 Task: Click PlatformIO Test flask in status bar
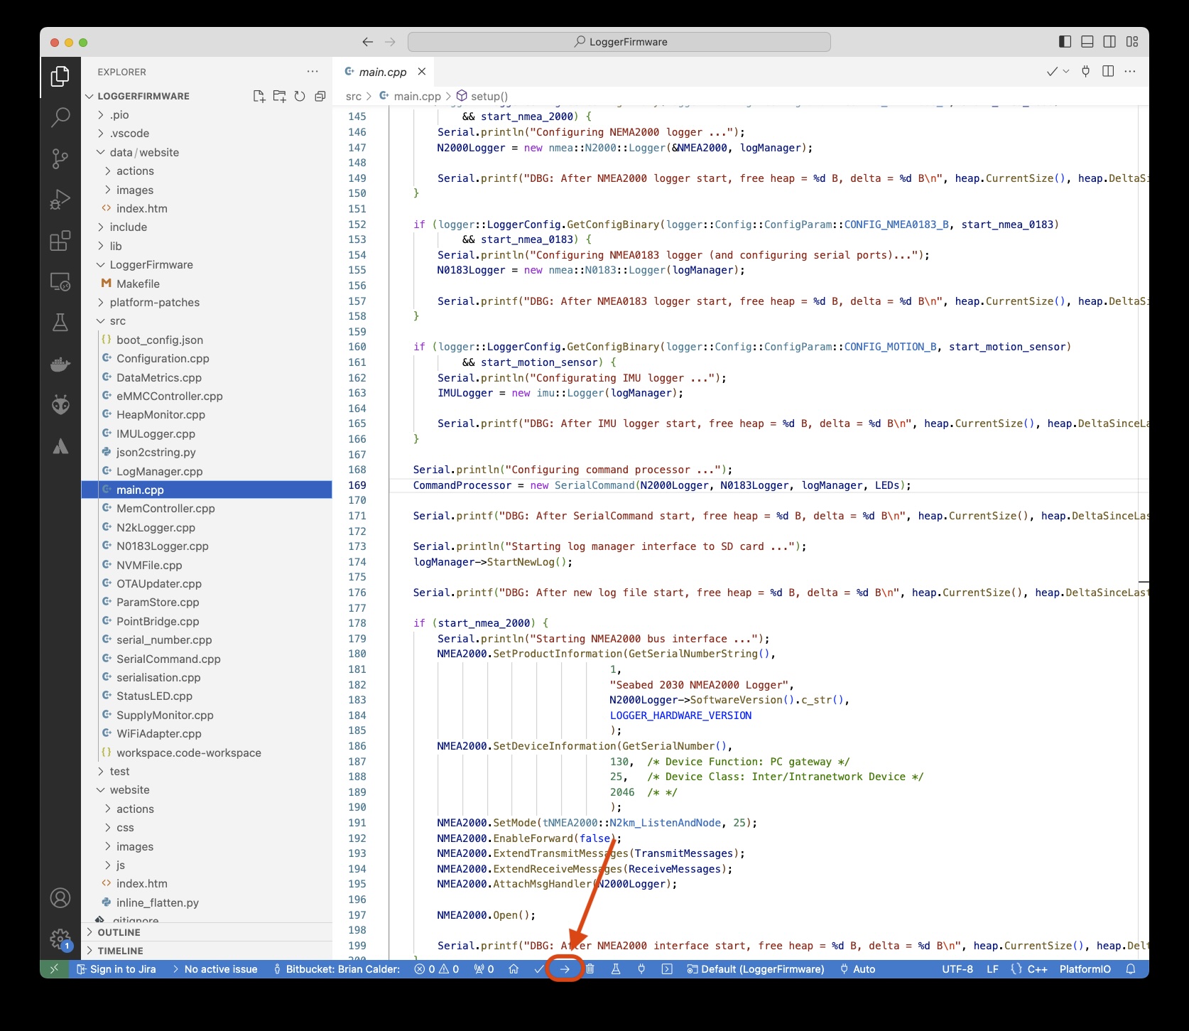616,969
